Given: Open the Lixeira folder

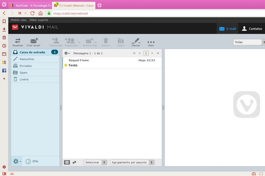Looking at the screenshot, I should (35, 79).
